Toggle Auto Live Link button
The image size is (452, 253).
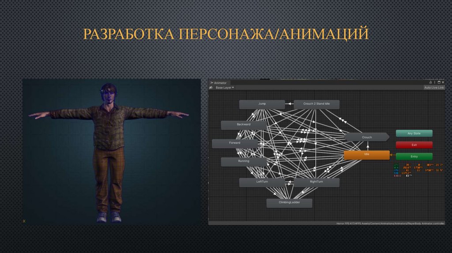click(434, 88)
